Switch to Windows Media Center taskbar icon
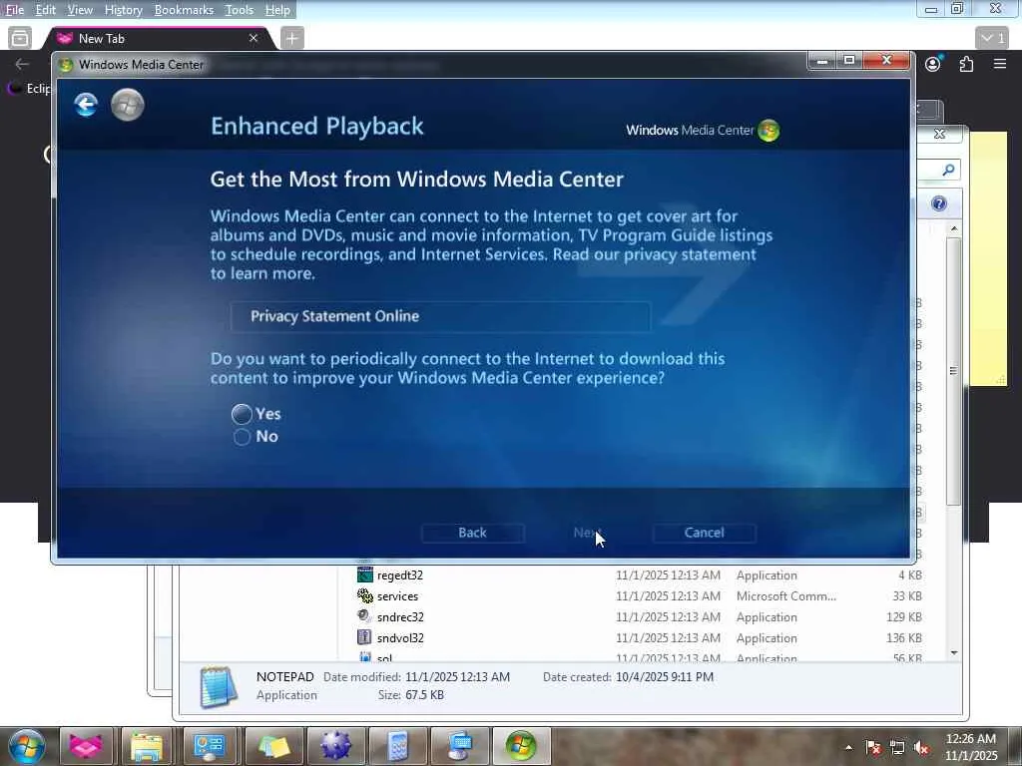1022x766 pixels. click(x=521, y=746)
